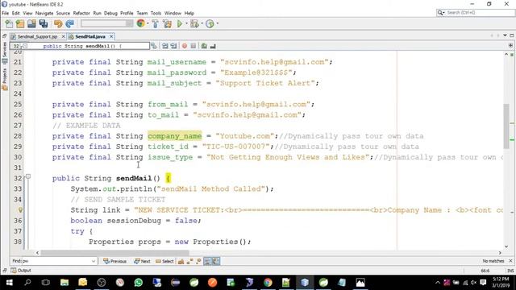Close the Sendmail_Support.jsp editor tab
The width and height of the screenshot is (516, 290).
pos(63,36)
